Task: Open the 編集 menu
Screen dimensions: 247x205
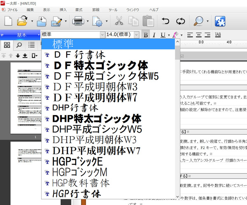Action: coord(30,10)
